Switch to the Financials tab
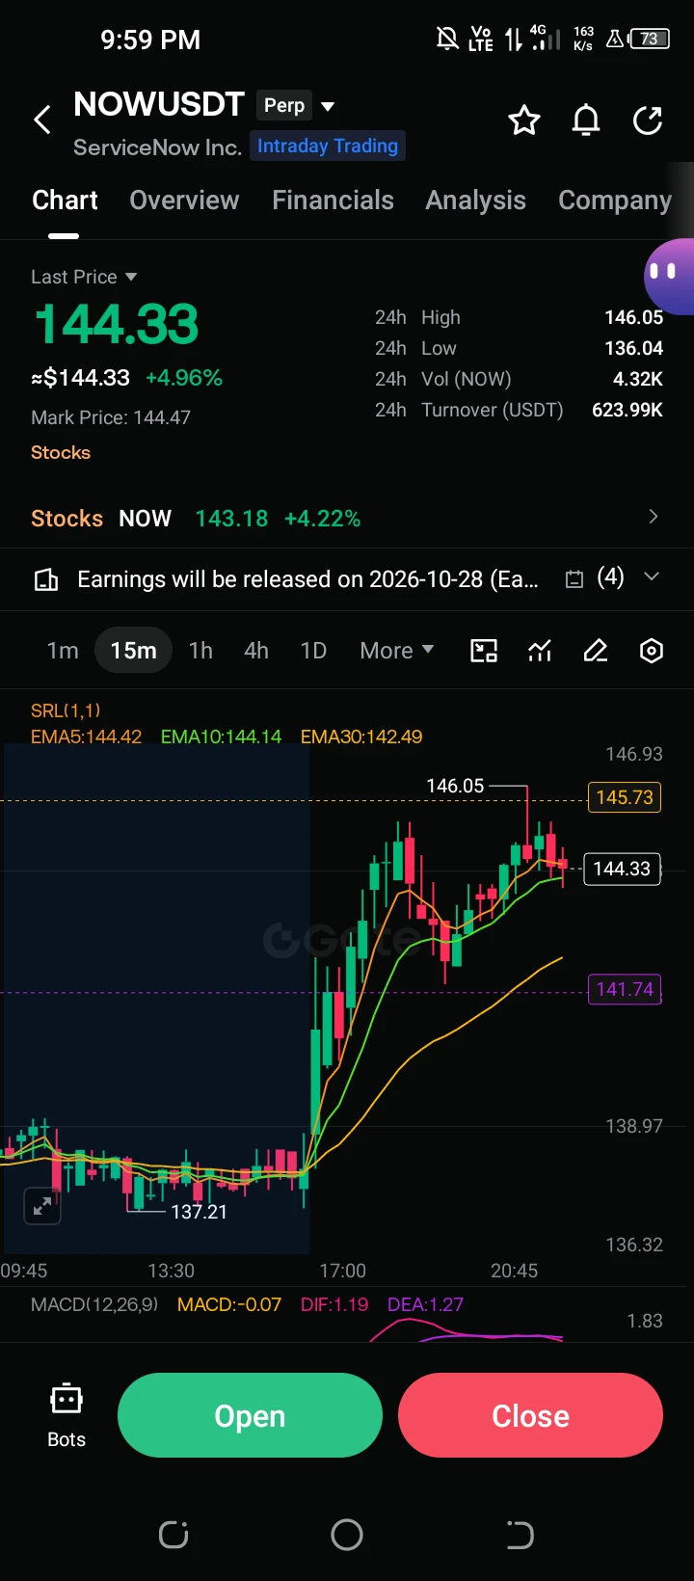 coord(333,201)
